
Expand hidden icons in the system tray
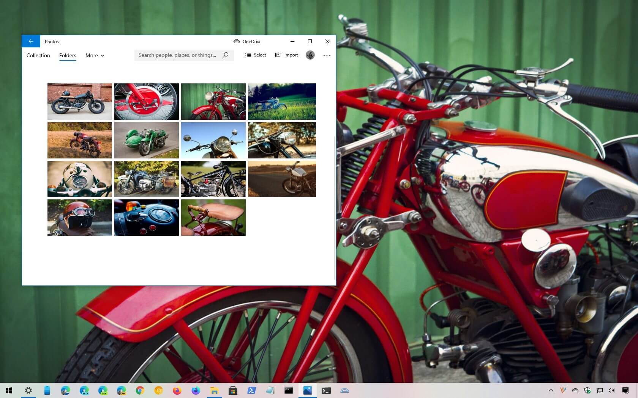click(x=551, y=390)
